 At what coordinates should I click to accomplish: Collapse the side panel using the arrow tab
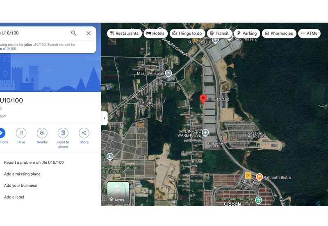pyautogui.click(x=104, y=118)
